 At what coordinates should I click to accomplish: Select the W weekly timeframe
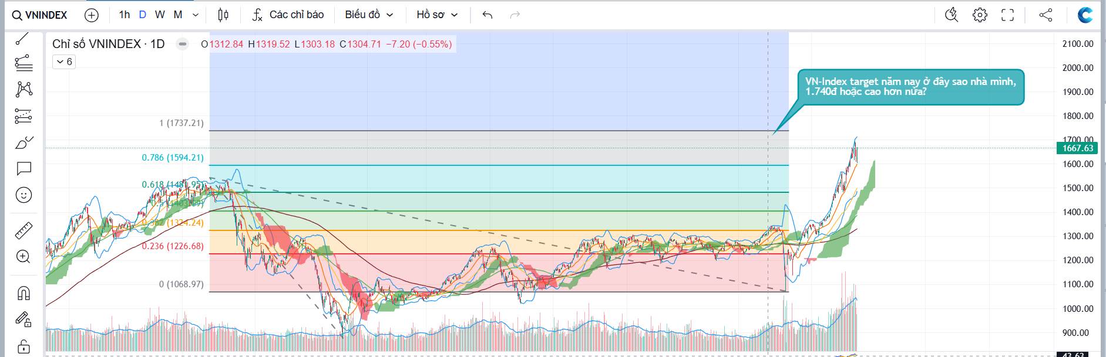click(x=160, y=15)
